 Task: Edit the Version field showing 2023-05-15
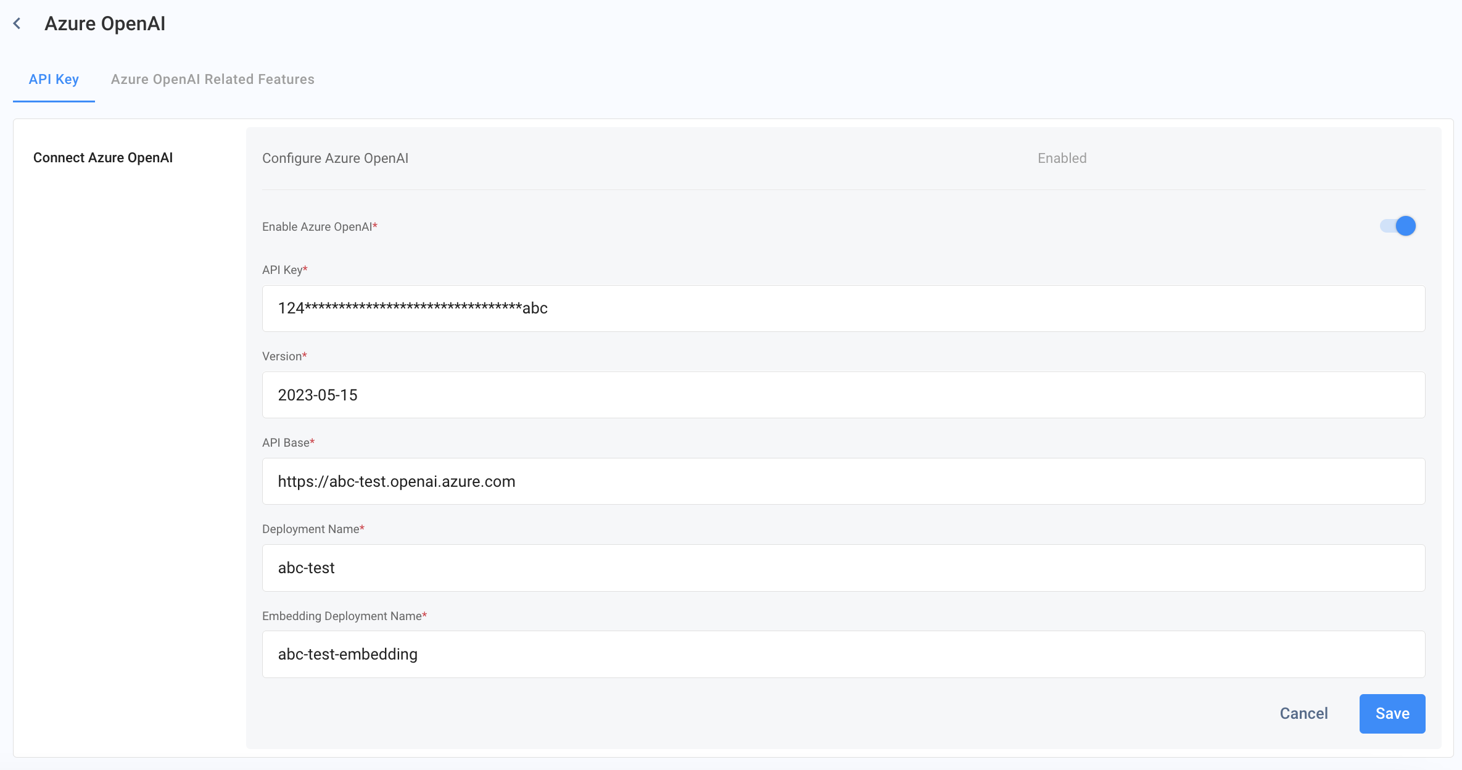coord(843,395)
